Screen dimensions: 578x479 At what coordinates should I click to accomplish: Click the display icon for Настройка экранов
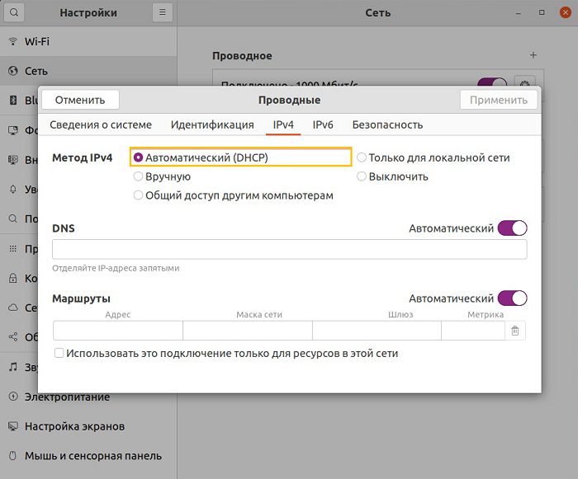13,426
